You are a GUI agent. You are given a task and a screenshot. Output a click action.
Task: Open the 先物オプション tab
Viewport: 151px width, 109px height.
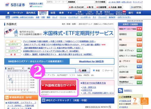pyautogui.click(x=80, y=13)
